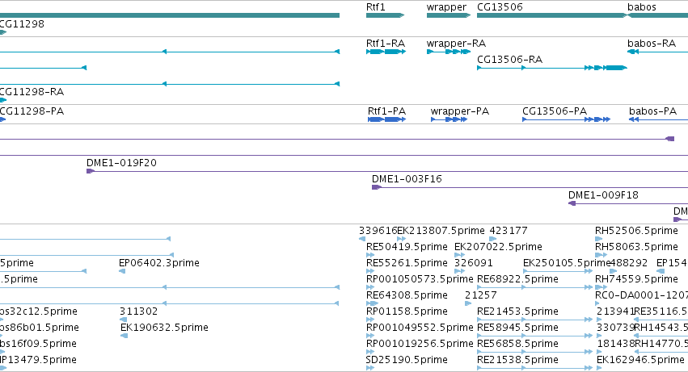Click the RP001019256.5prime EST label
The height and width of the screenshot is (372, 688).
[x=420, y=344]
